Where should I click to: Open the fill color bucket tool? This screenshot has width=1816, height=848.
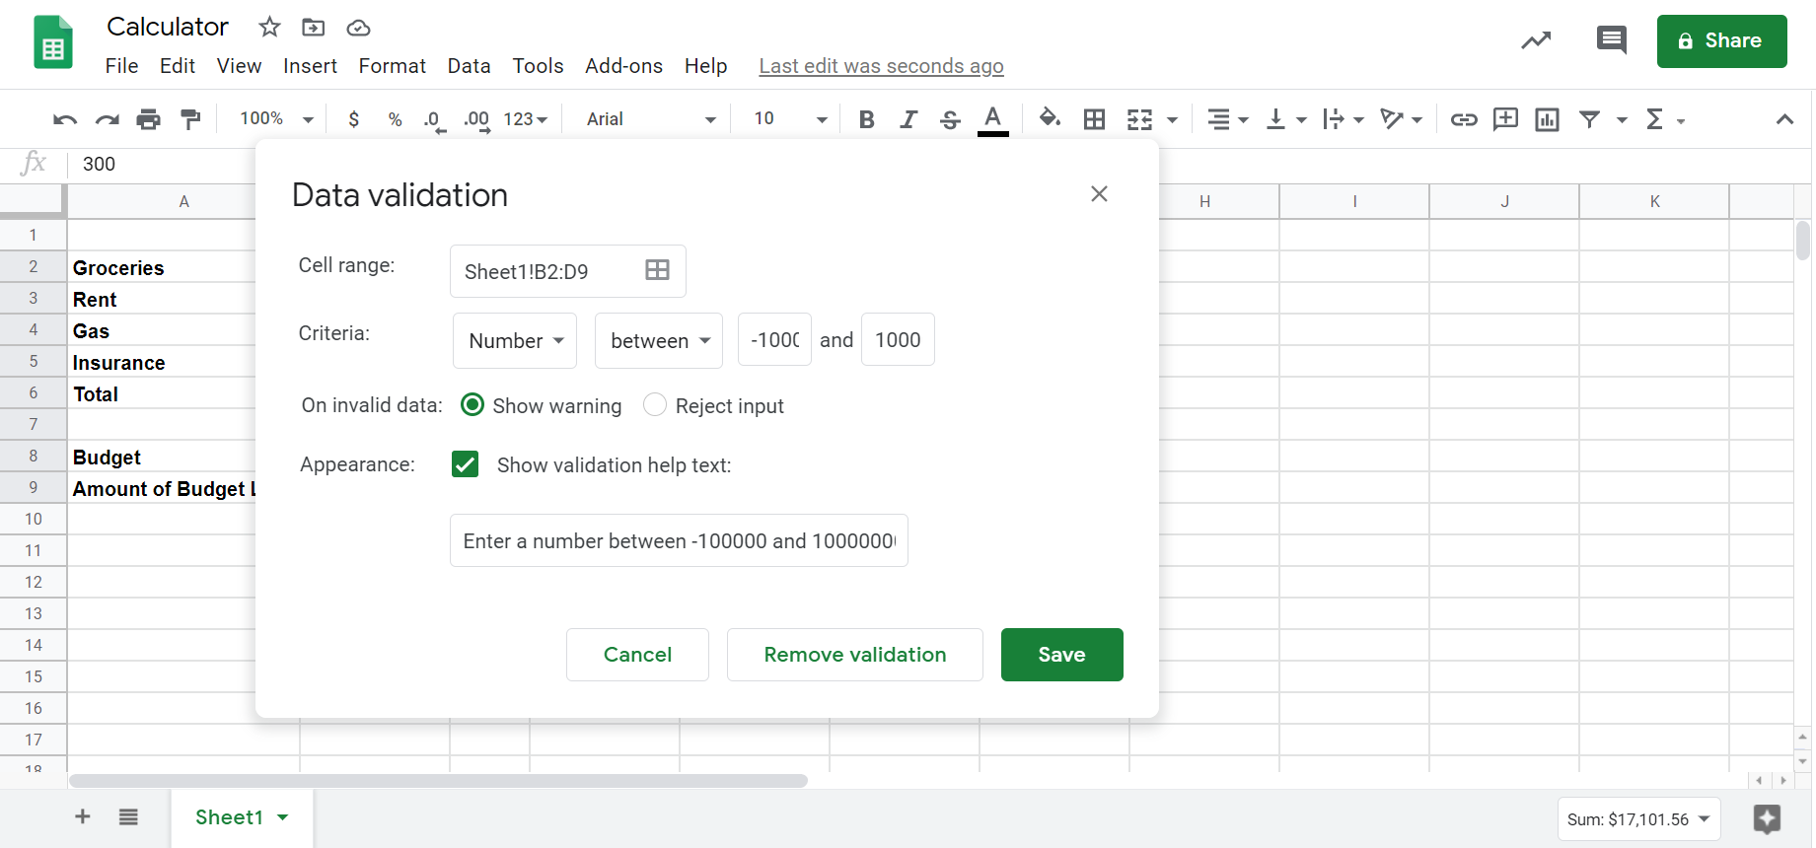[1050, 119]
